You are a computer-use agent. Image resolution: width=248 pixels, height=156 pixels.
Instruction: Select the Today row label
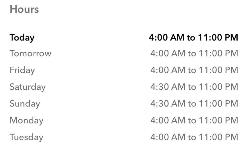pos(22,38)
